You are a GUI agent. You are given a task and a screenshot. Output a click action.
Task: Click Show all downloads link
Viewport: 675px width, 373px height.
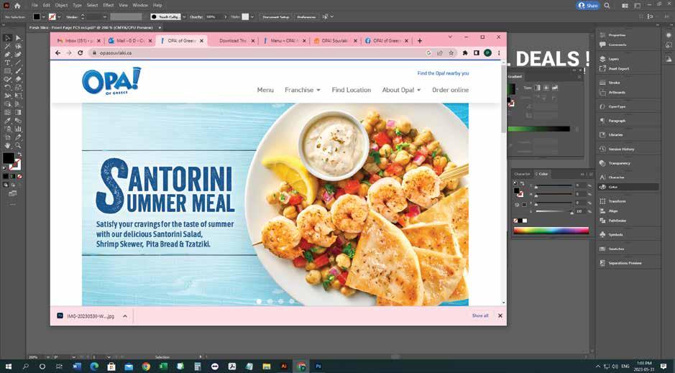480,316
